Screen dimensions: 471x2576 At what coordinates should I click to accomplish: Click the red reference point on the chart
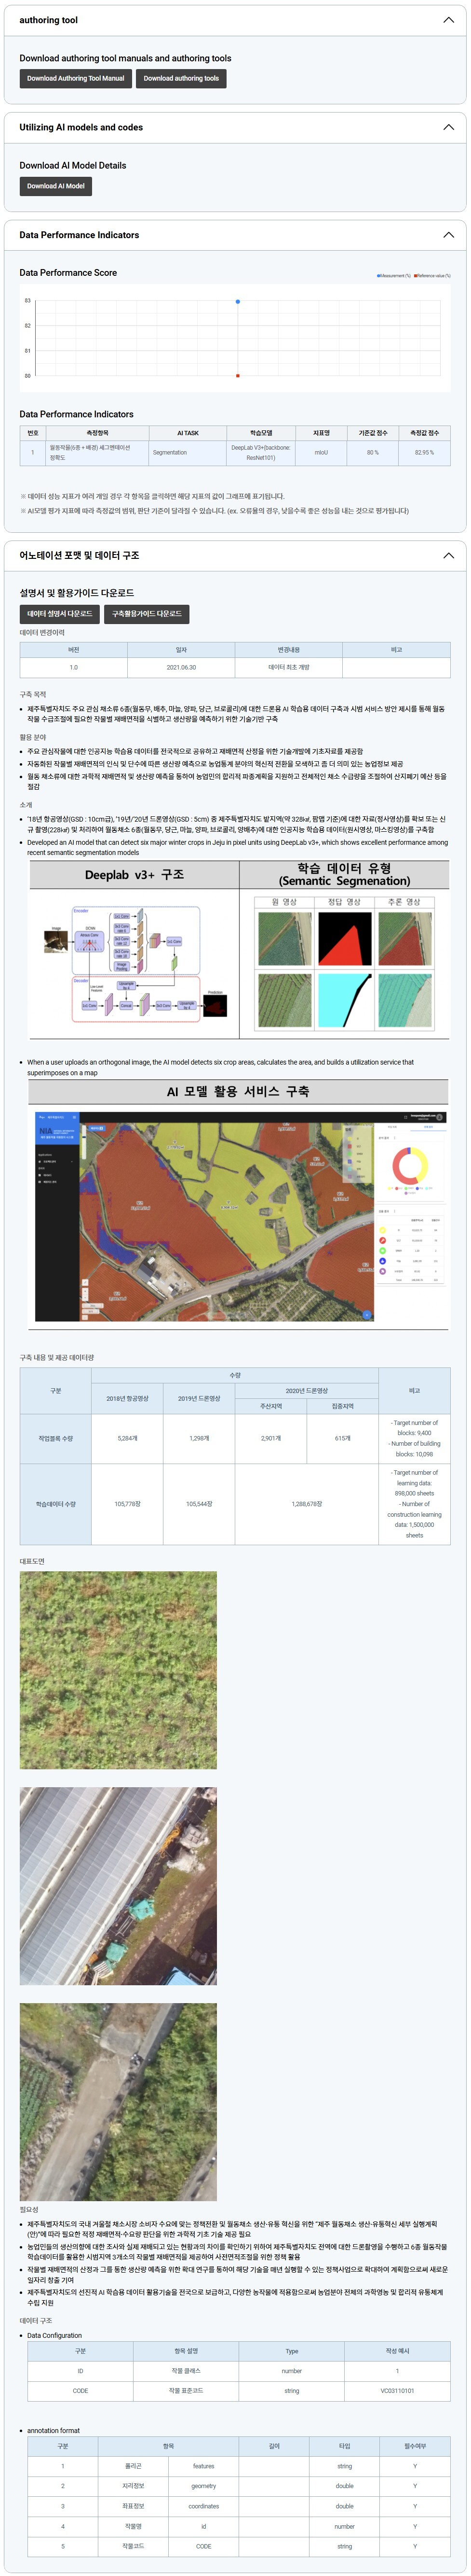[x=238, y=376]
